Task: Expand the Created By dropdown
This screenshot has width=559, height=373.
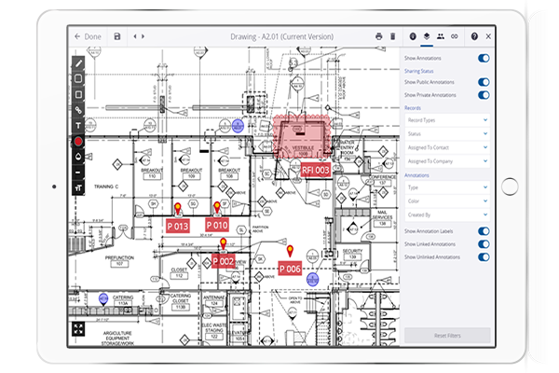Action: click(x=446, y=214)
